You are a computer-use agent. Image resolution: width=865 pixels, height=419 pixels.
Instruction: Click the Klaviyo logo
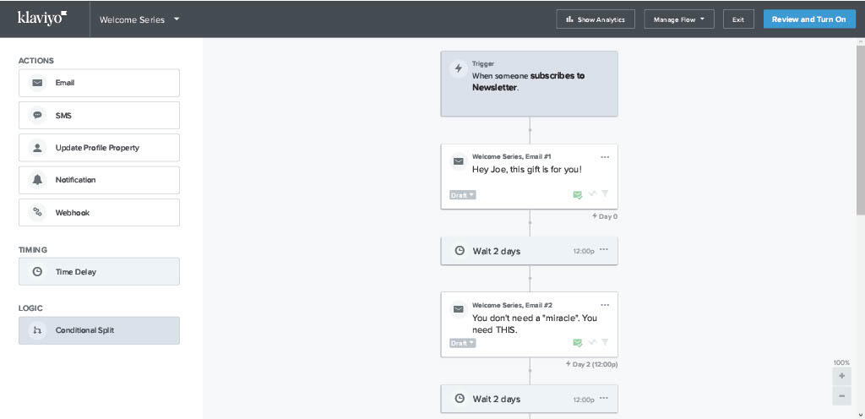42,19
